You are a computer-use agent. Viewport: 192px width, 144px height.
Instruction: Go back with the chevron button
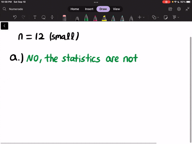(4, 26)
